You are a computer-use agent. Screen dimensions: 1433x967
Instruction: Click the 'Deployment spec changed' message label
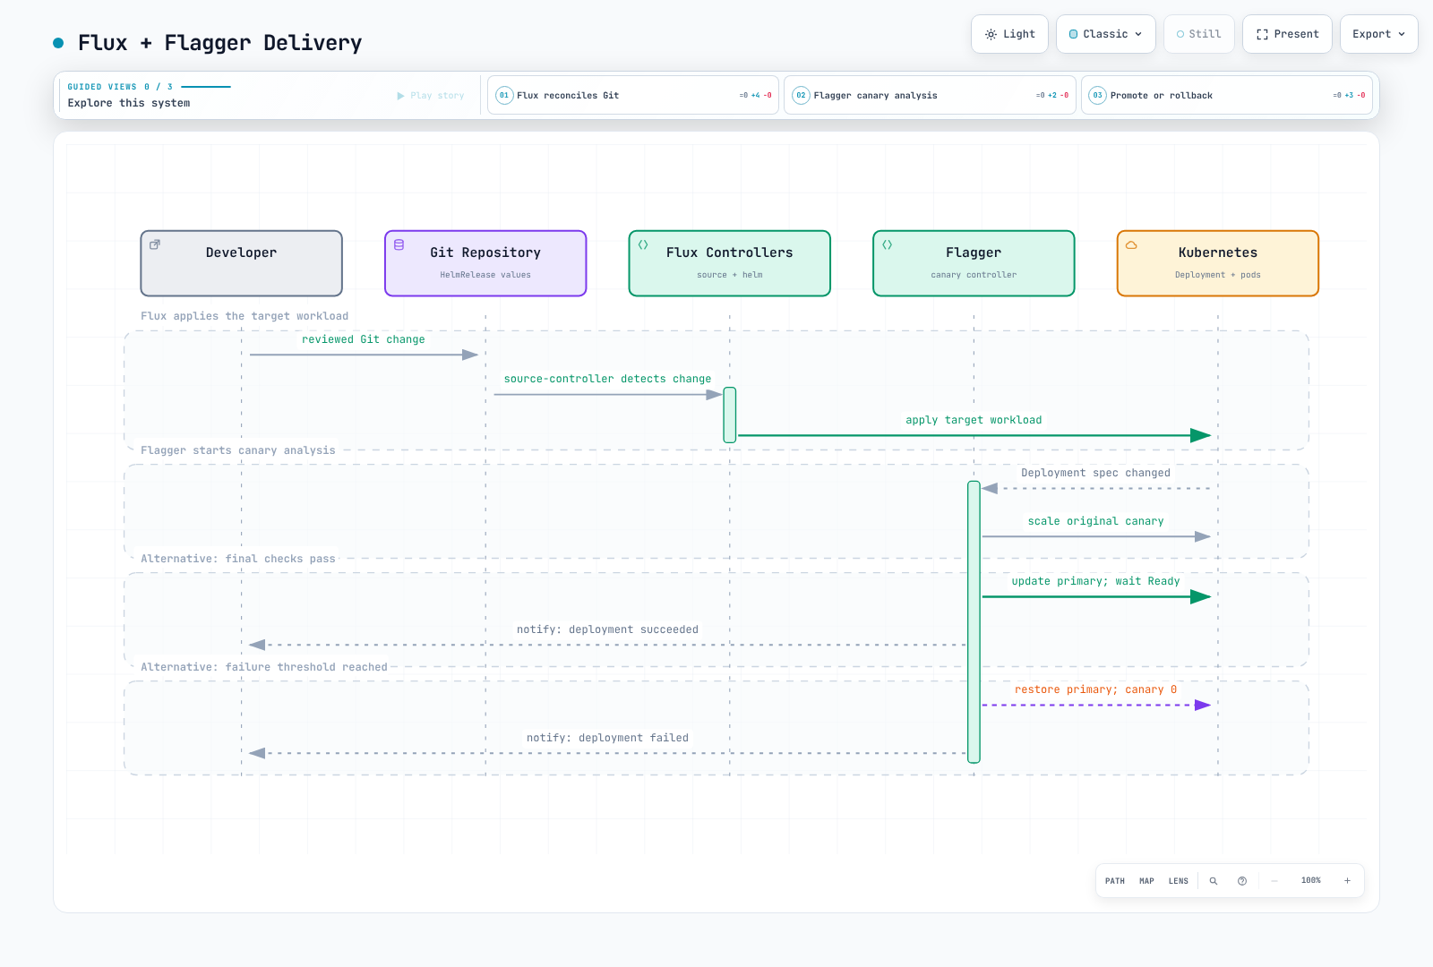pos(1095,473)
